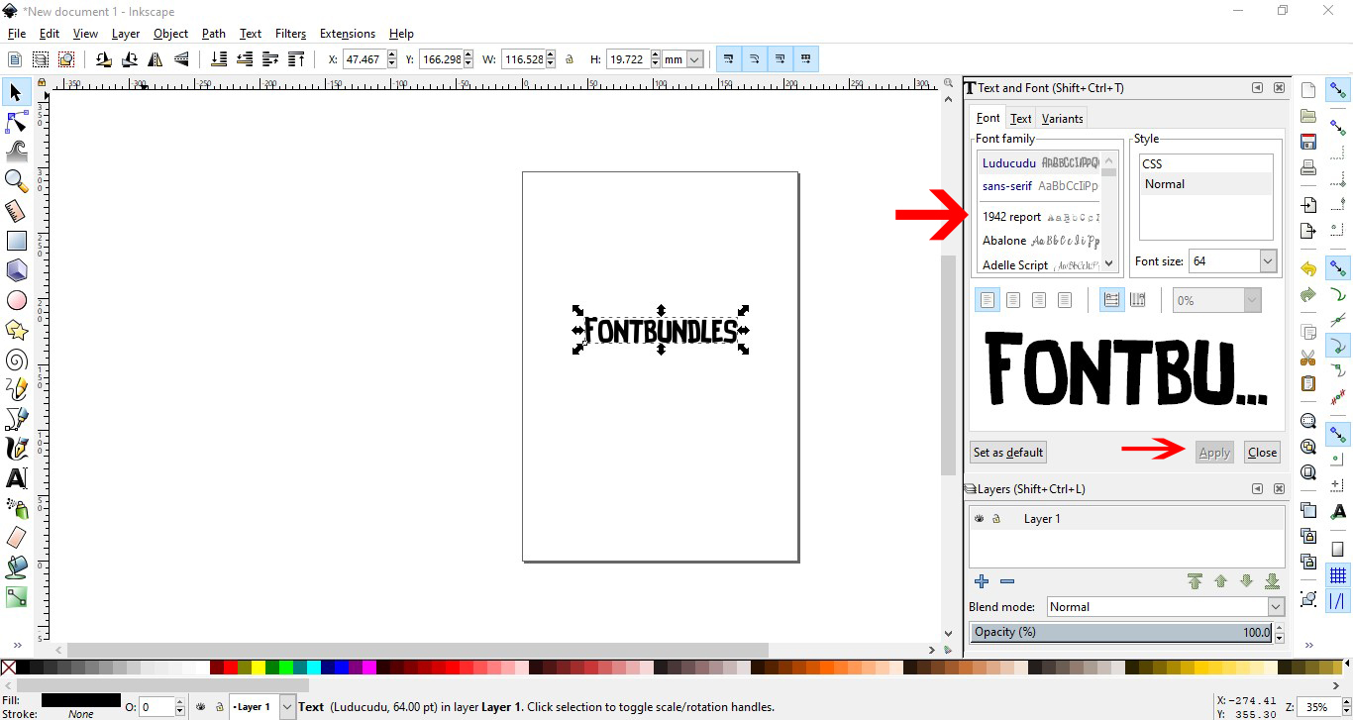Select the Paint bucket fill tool
Viewport: 1353px width, 720px height.
pyautogui.click(x=16, y=567)
